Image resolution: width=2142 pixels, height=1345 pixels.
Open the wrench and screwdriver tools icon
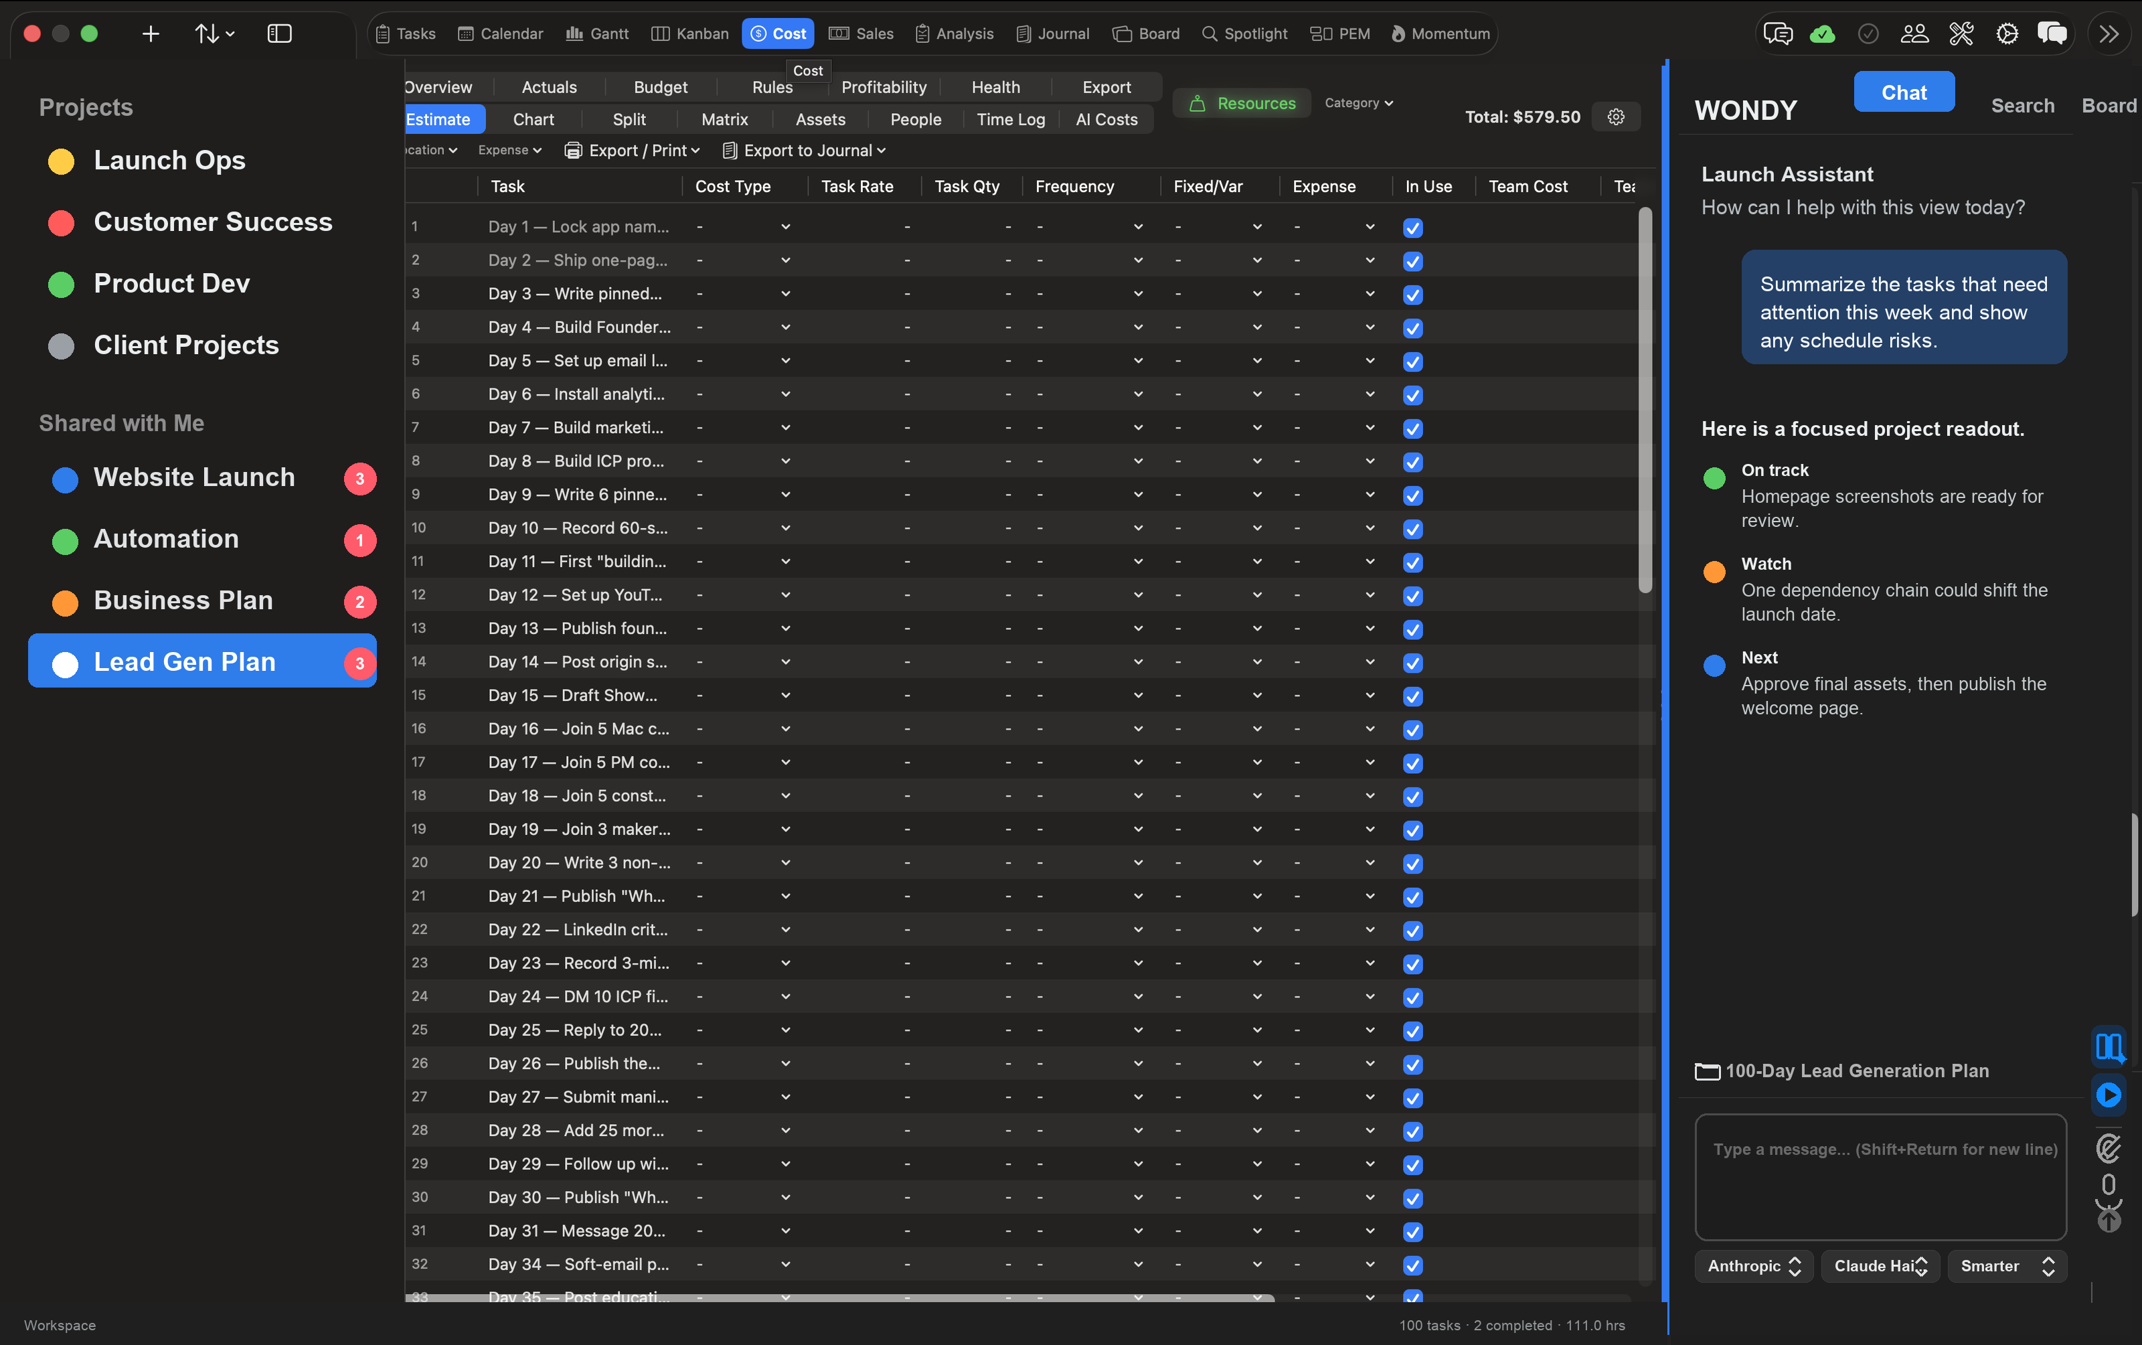1961,33
